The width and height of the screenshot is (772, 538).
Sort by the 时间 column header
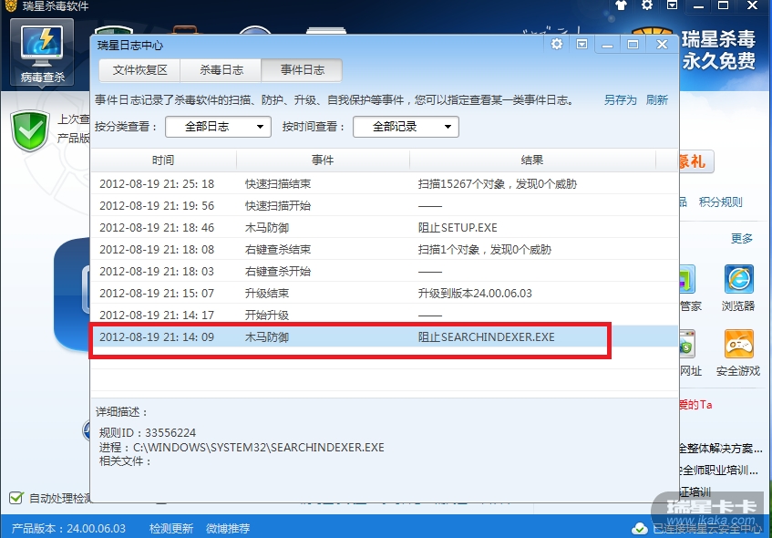pyautogui.click(x=163, y=160)
